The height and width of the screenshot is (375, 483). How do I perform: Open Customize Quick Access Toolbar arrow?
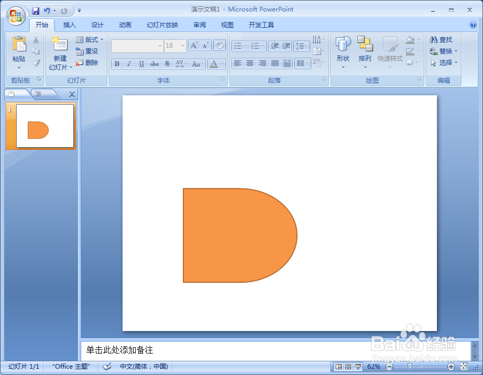[79, 11]
